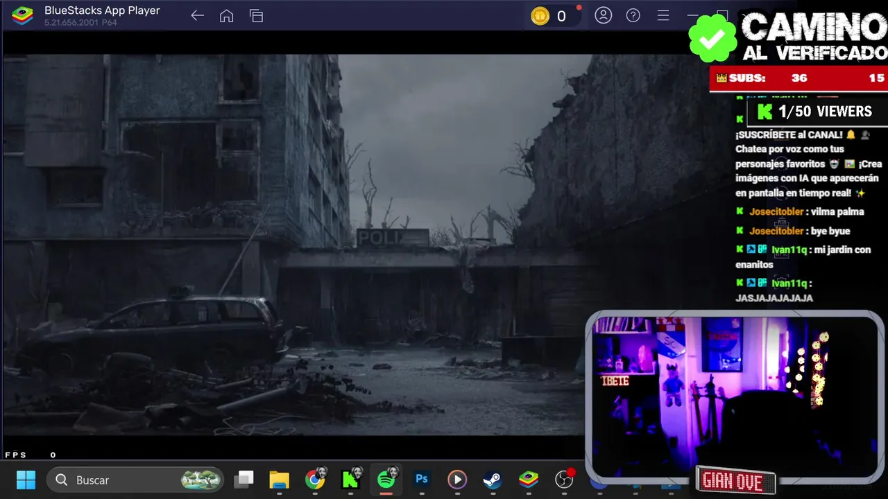Open Windows Start menu
Image resolution: width=888 pixels, height=499 pixels.
point(26,480)
